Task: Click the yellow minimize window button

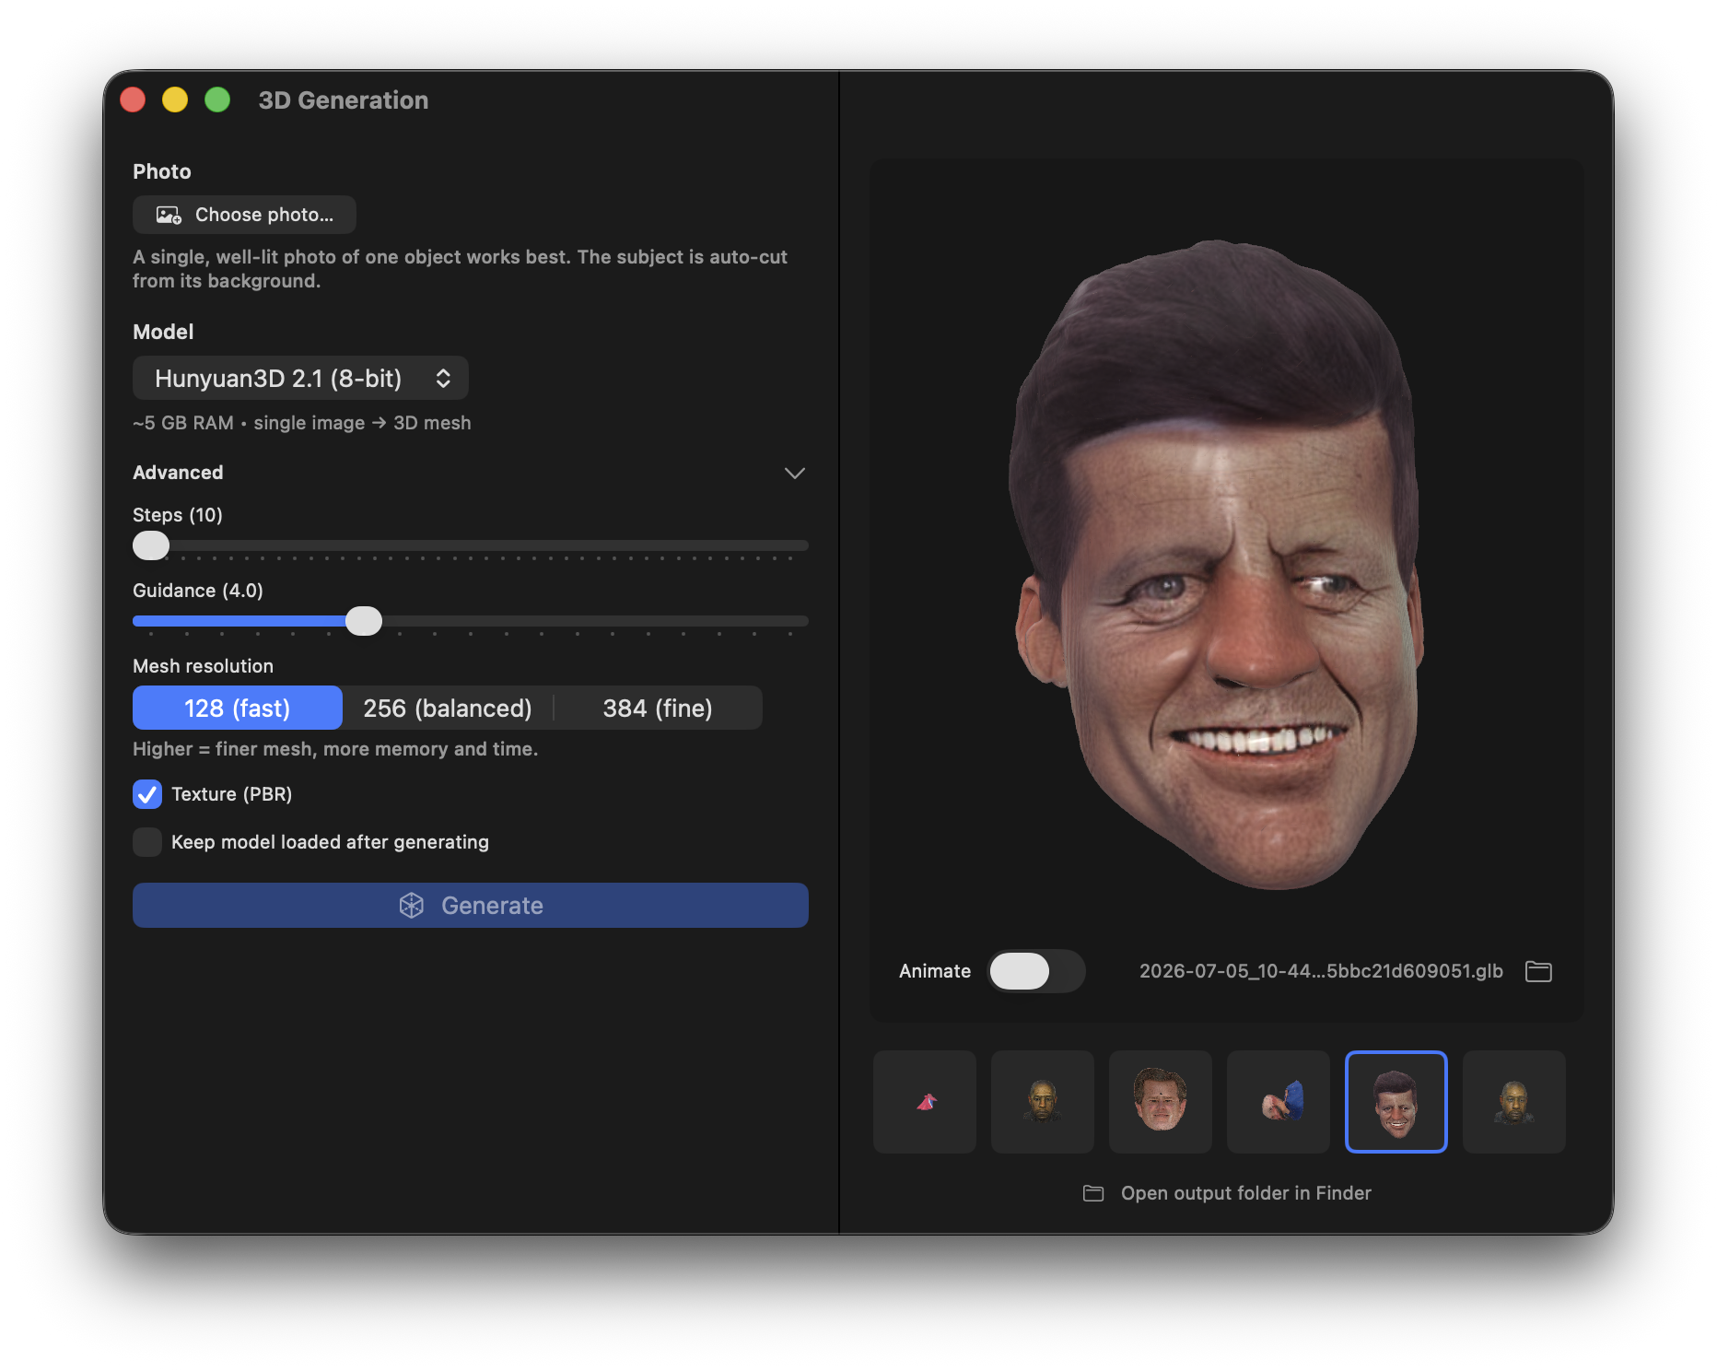Action: tap(175, 100)
